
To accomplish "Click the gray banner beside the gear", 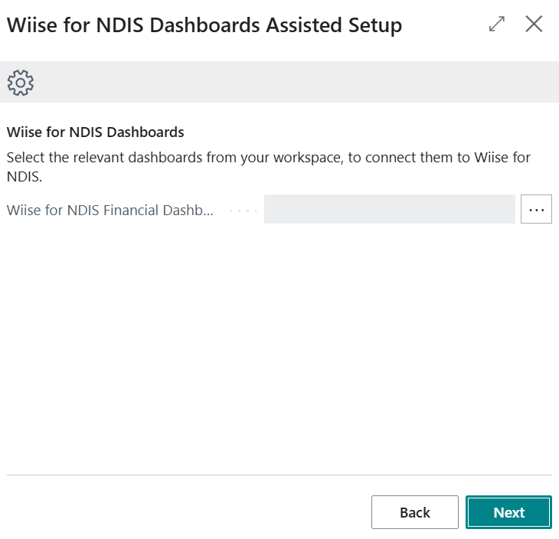I will click(x=291, y=83).
